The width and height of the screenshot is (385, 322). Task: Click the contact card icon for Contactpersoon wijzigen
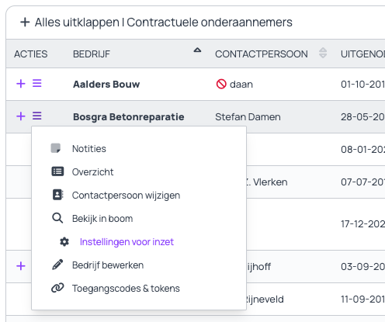[58, 195]
